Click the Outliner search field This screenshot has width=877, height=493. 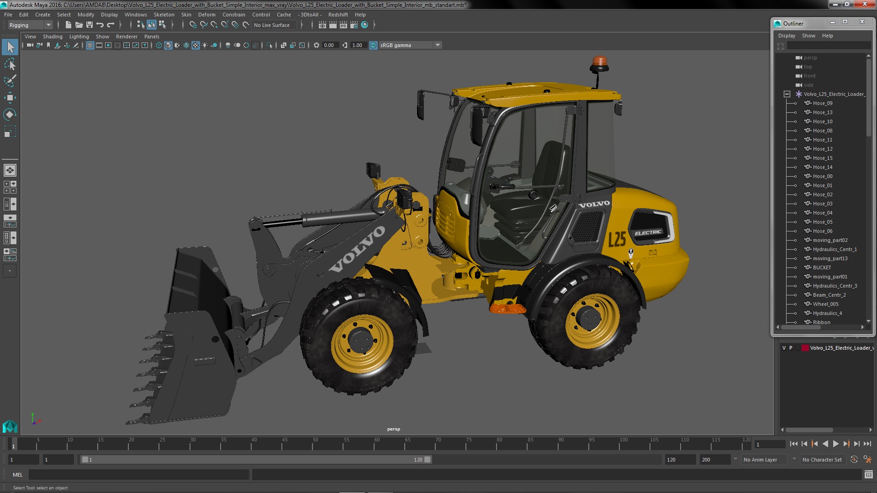(x=829, y=46)
